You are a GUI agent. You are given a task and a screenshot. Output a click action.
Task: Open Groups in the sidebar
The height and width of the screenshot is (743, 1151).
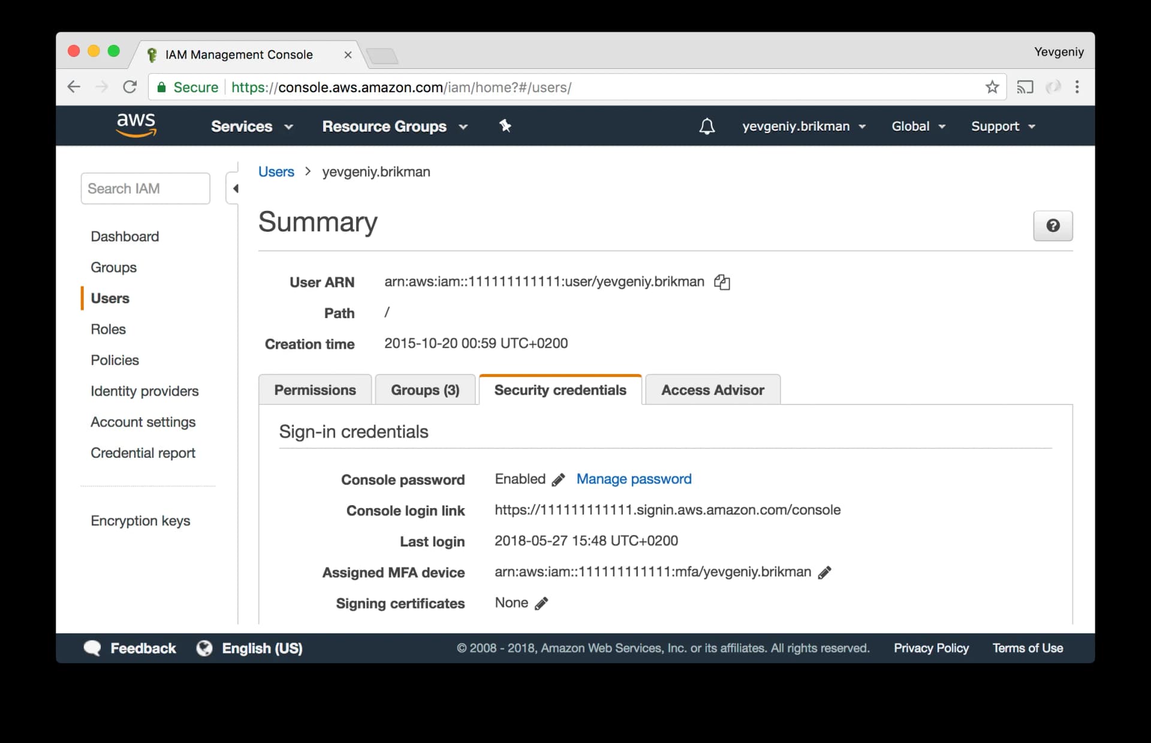113,268
